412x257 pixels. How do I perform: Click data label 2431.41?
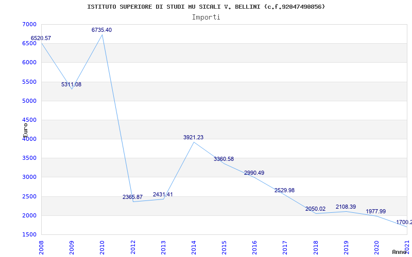coord(163,195)
